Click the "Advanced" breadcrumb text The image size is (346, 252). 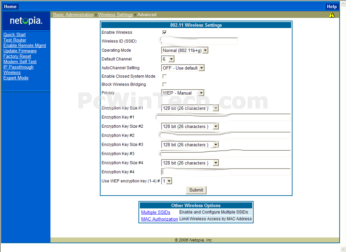click(x=147, y=15)
